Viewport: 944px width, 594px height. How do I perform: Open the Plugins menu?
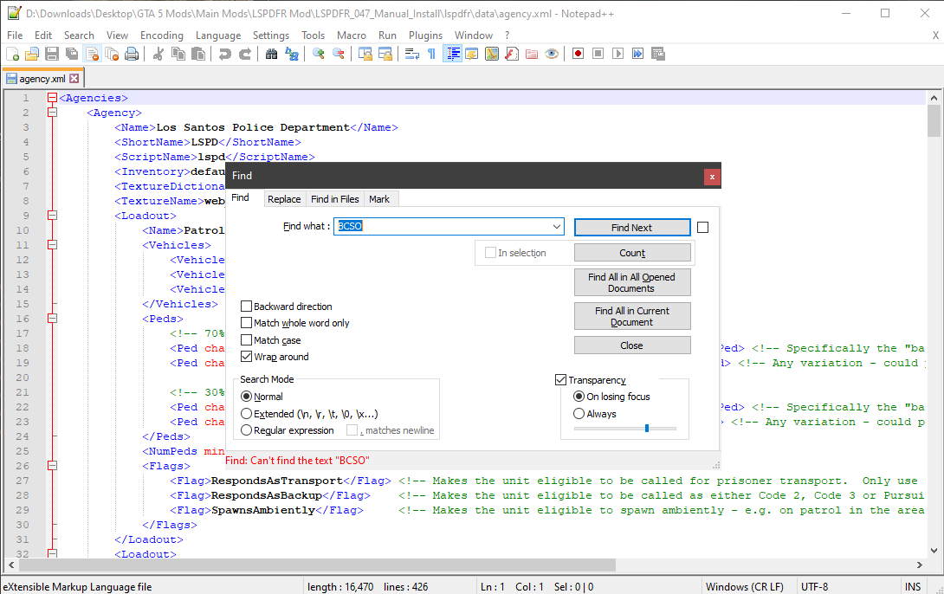[x=425, y=36]
